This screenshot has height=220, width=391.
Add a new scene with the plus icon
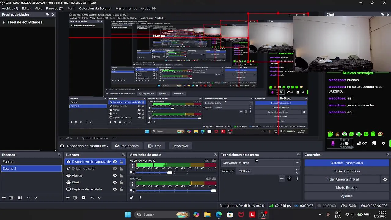4,198
